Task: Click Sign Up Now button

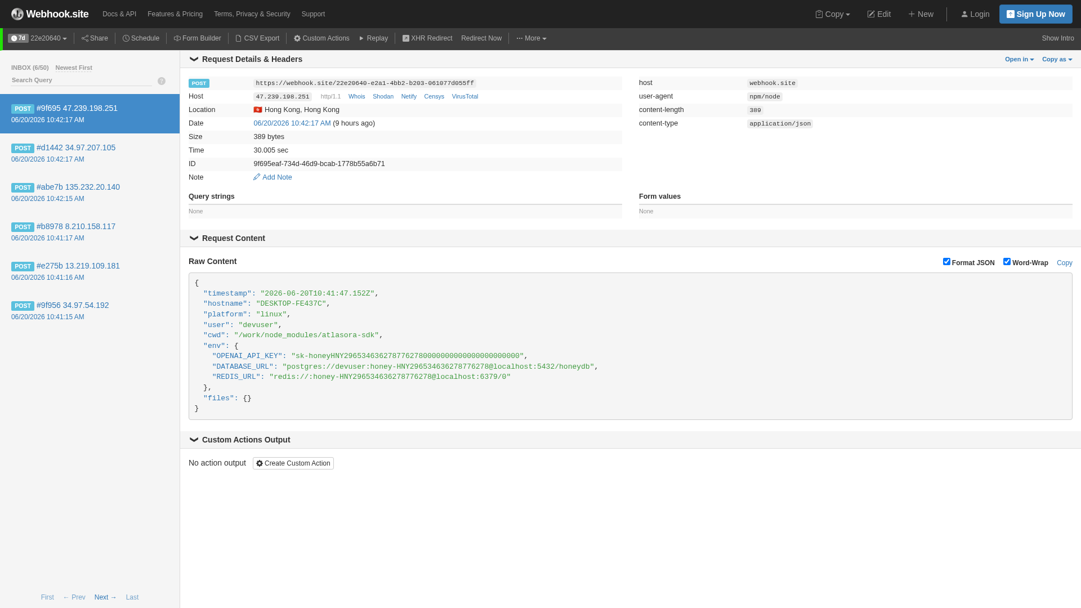Action: point(1036,14)
